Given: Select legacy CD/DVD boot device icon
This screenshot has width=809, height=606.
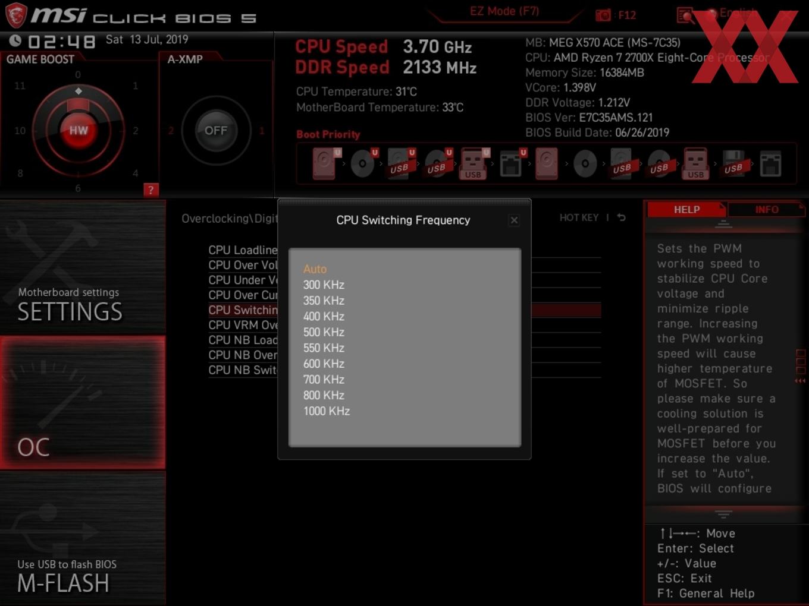Looking at the screenshot, I should [x=585, y=163].
